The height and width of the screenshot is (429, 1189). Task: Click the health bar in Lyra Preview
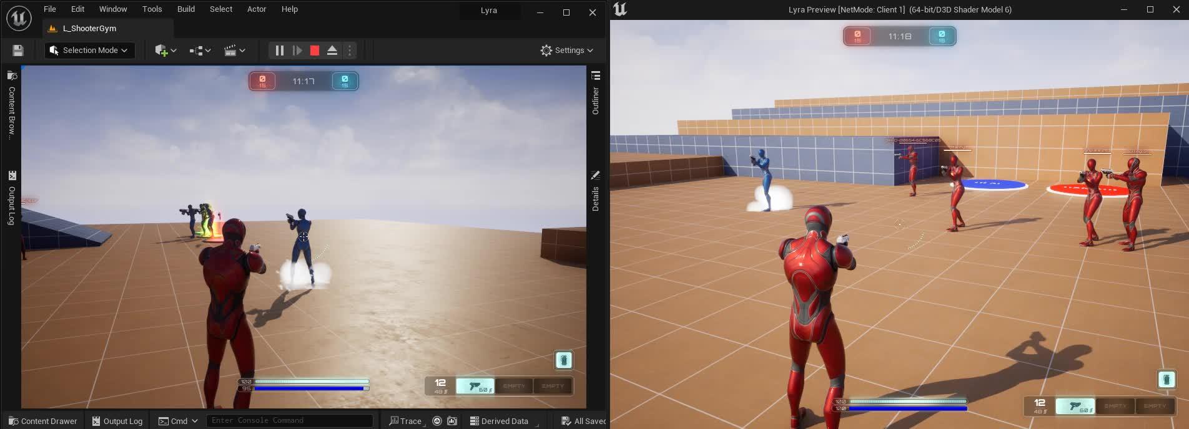(x=908, y=401)
